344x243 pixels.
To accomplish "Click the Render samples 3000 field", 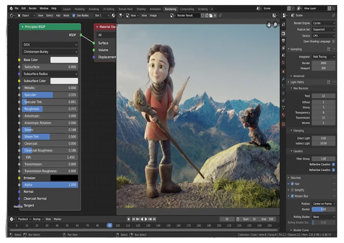I will tap(324, 63).
